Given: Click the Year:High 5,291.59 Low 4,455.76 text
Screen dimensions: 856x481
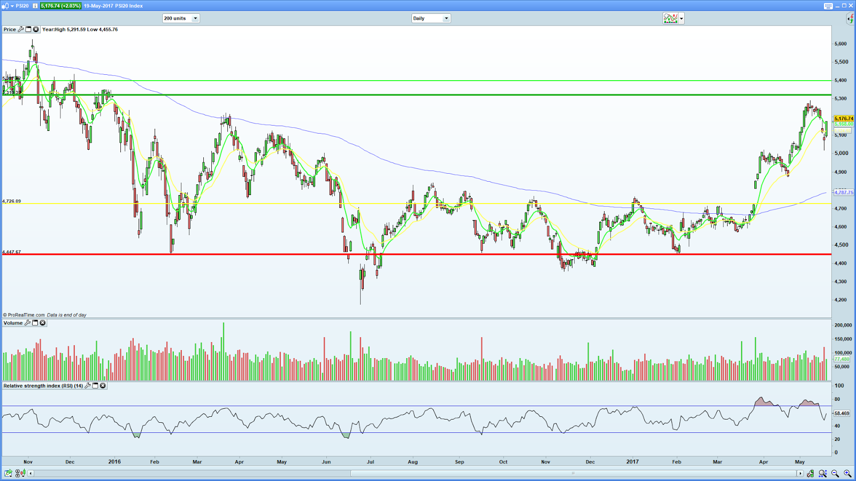Looking at the screenshot, I should [x=80, y=29].
